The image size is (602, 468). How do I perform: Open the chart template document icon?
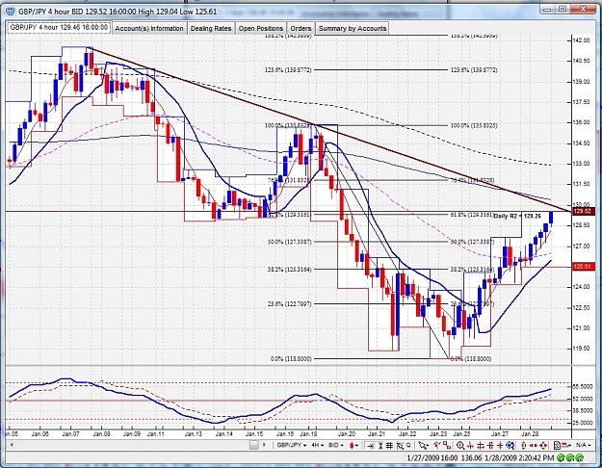[557, 445]
